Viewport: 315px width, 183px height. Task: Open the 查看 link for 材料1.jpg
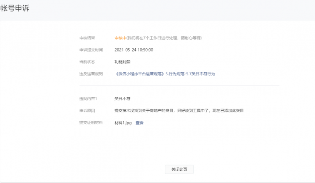click(x=139, y=123)
